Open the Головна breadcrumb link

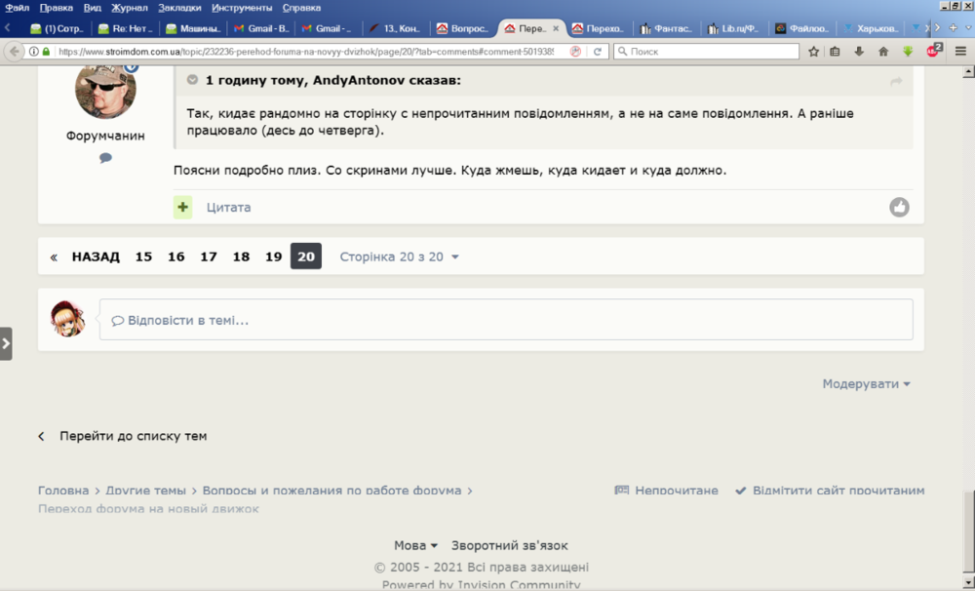[x=62, y=491]
